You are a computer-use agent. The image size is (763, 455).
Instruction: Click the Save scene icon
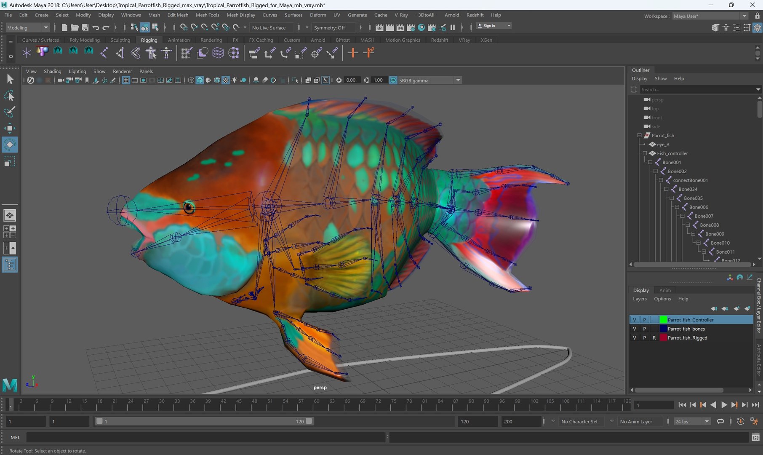click(85, 27)
